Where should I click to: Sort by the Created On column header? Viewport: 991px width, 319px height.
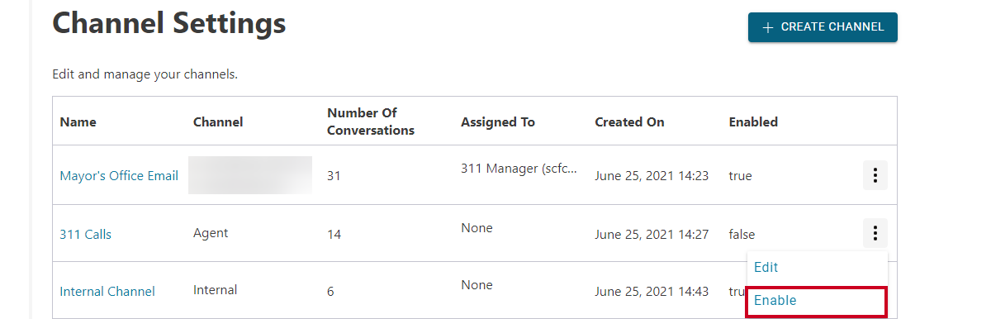point(629,121)
